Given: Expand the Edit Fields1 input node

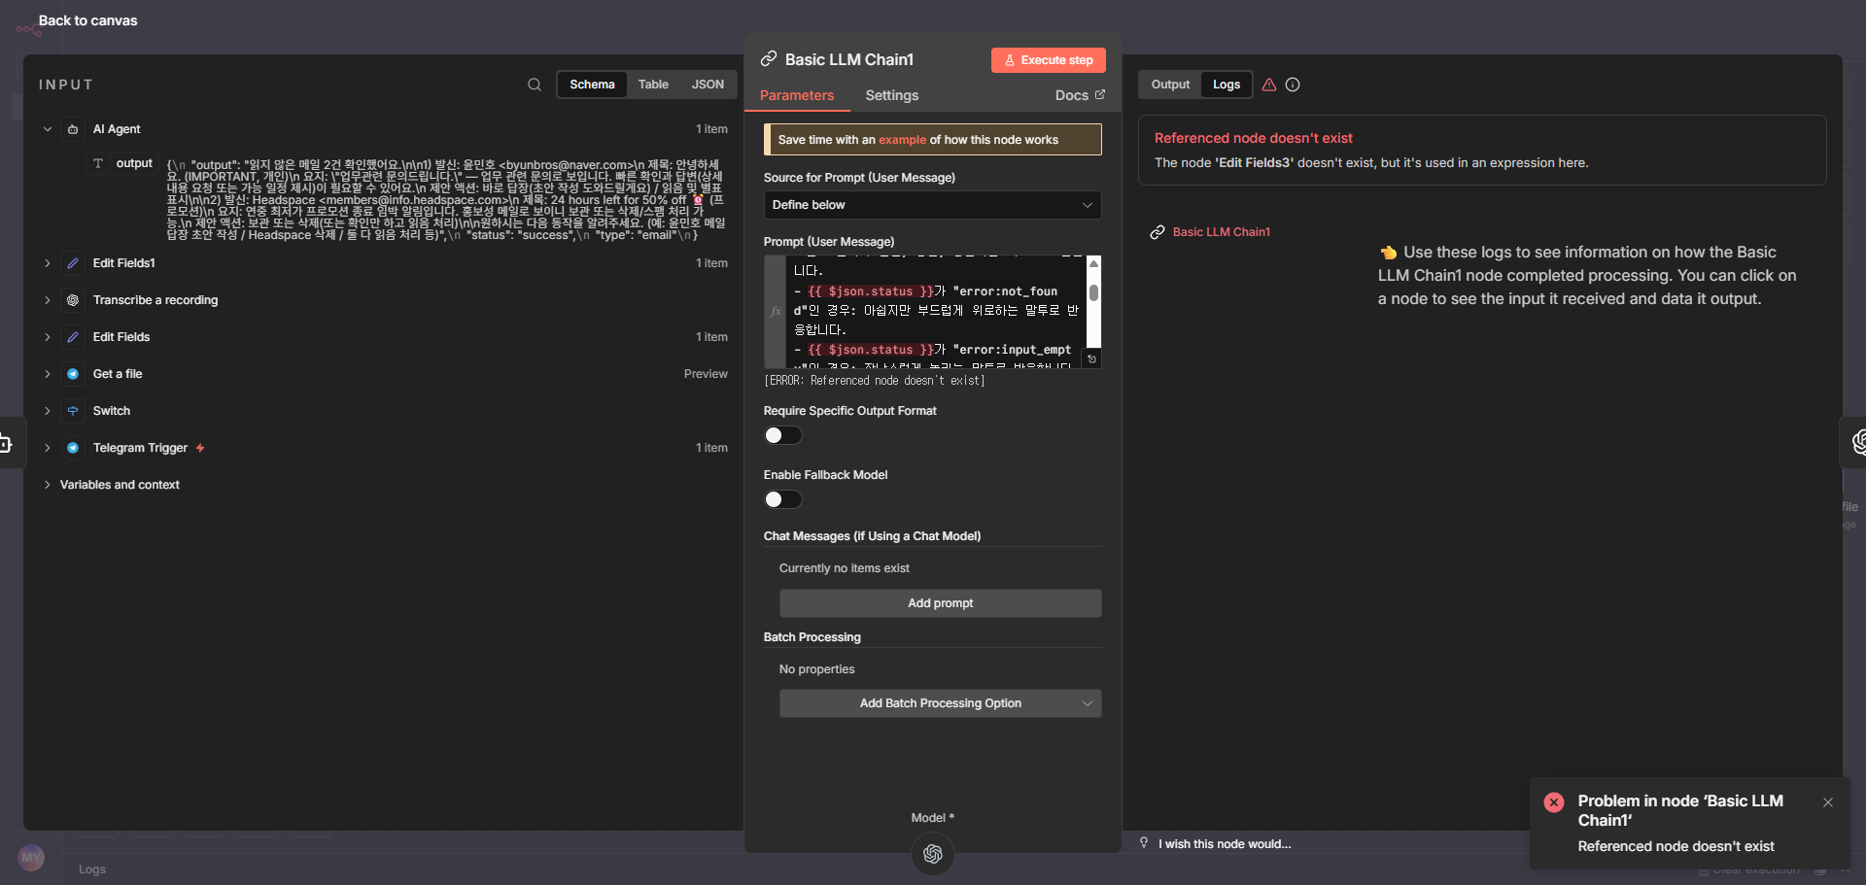Looking at the screenshot, I should [x=48, y=263].
